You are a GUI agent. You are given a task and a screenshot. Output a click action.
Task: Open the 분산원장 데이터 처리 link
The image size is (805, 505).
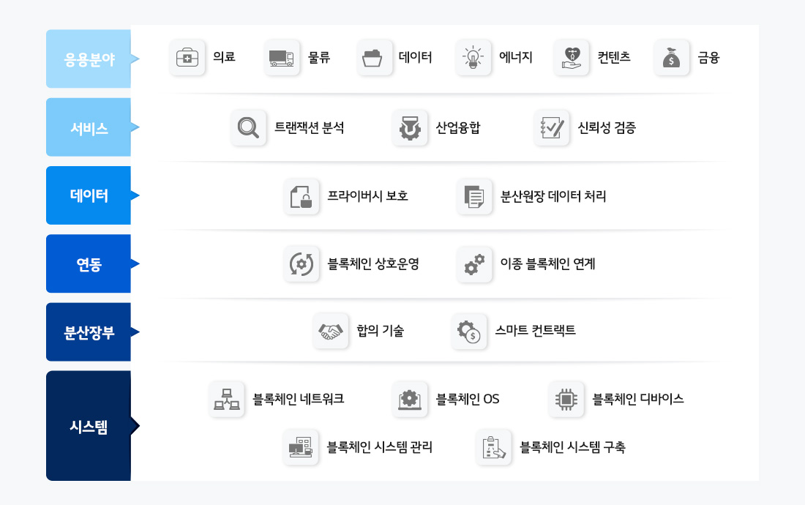(x=553, y=196)
